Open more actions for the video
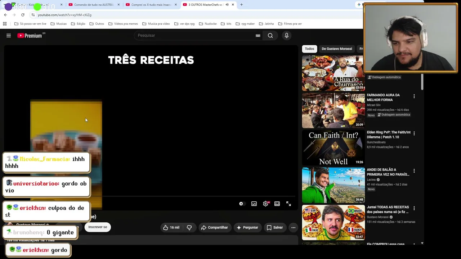This screenshot has width=461, height=259. point(293,227)
